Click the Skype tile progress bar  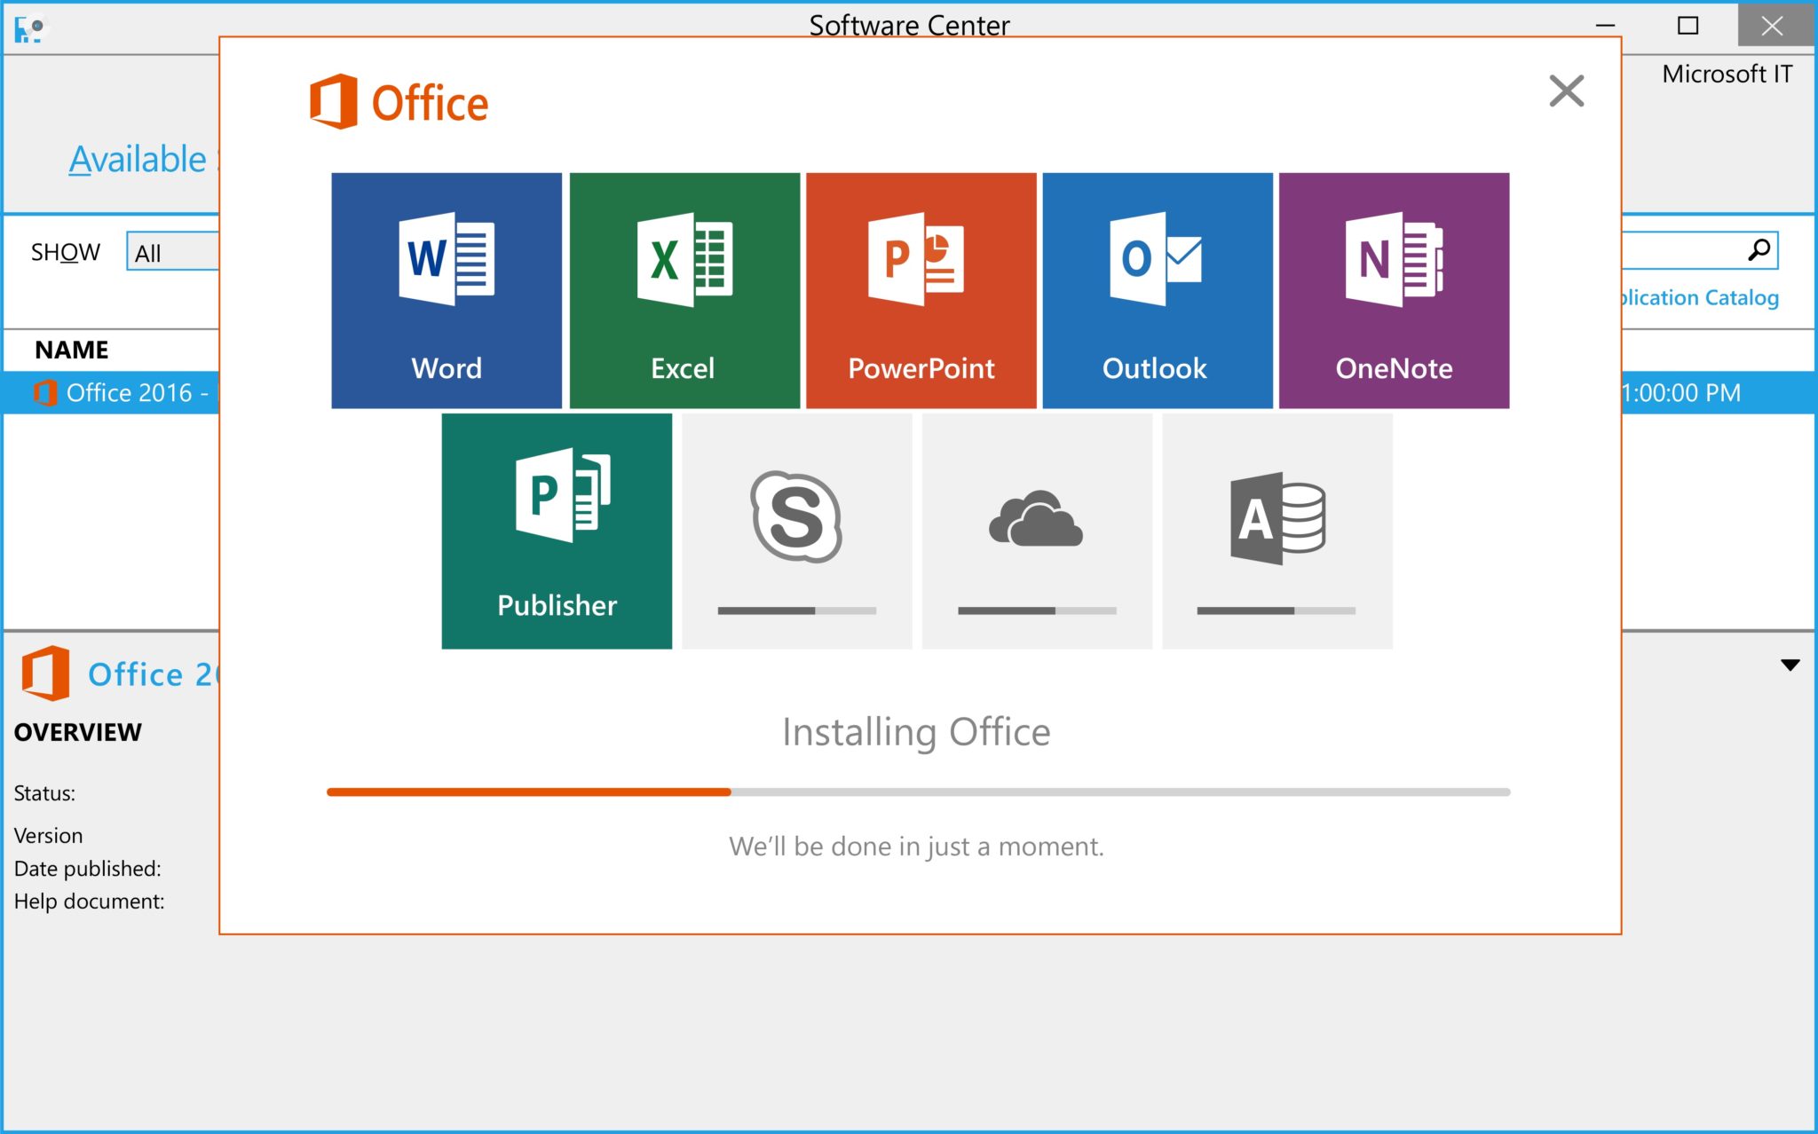796,610
